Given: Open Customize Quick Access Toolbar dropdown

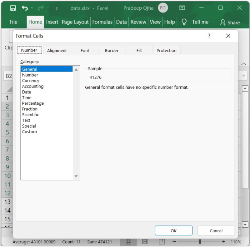Looking at the screenshot, I should pyautogui.click(x=57, y=8).
